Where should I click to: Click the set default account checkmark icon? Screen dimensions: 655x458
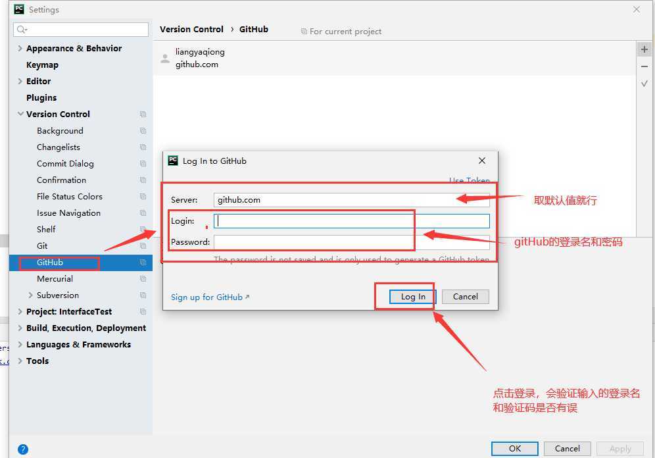[644, 84]
